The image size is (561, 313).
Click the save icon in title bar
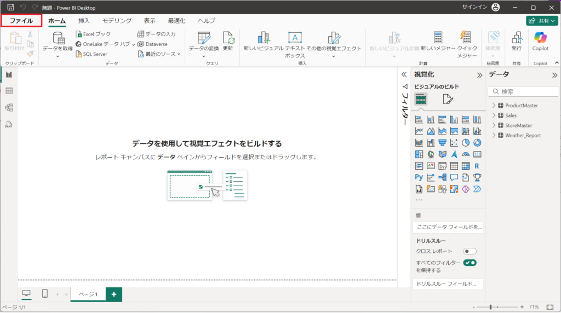(x=10, y=7)
